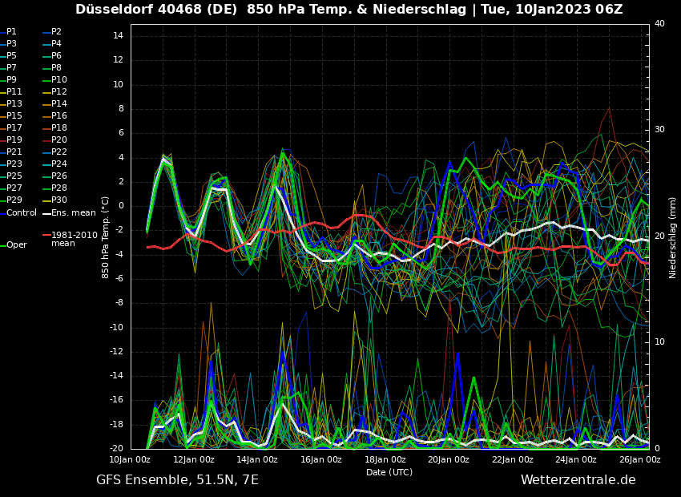
Task: Click the Date (UTC) axis label
Action: pyautogui.click(x=389, y=472)
